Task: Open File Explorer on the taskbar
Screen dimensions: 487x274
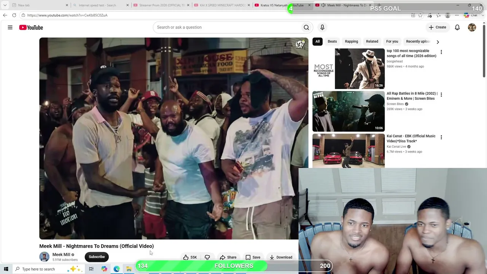Action: 129,269
